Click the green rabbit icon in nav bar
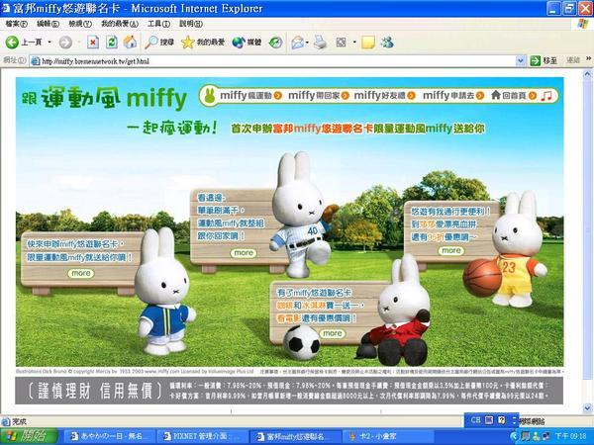Image resolution: width=594 pixels, height=445 pixels. (x=210, y=95)
